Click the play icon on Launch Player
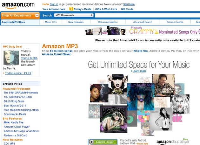The height and width of the screenshot is (145, 200). pyautogui.click(x=91, y=142)
